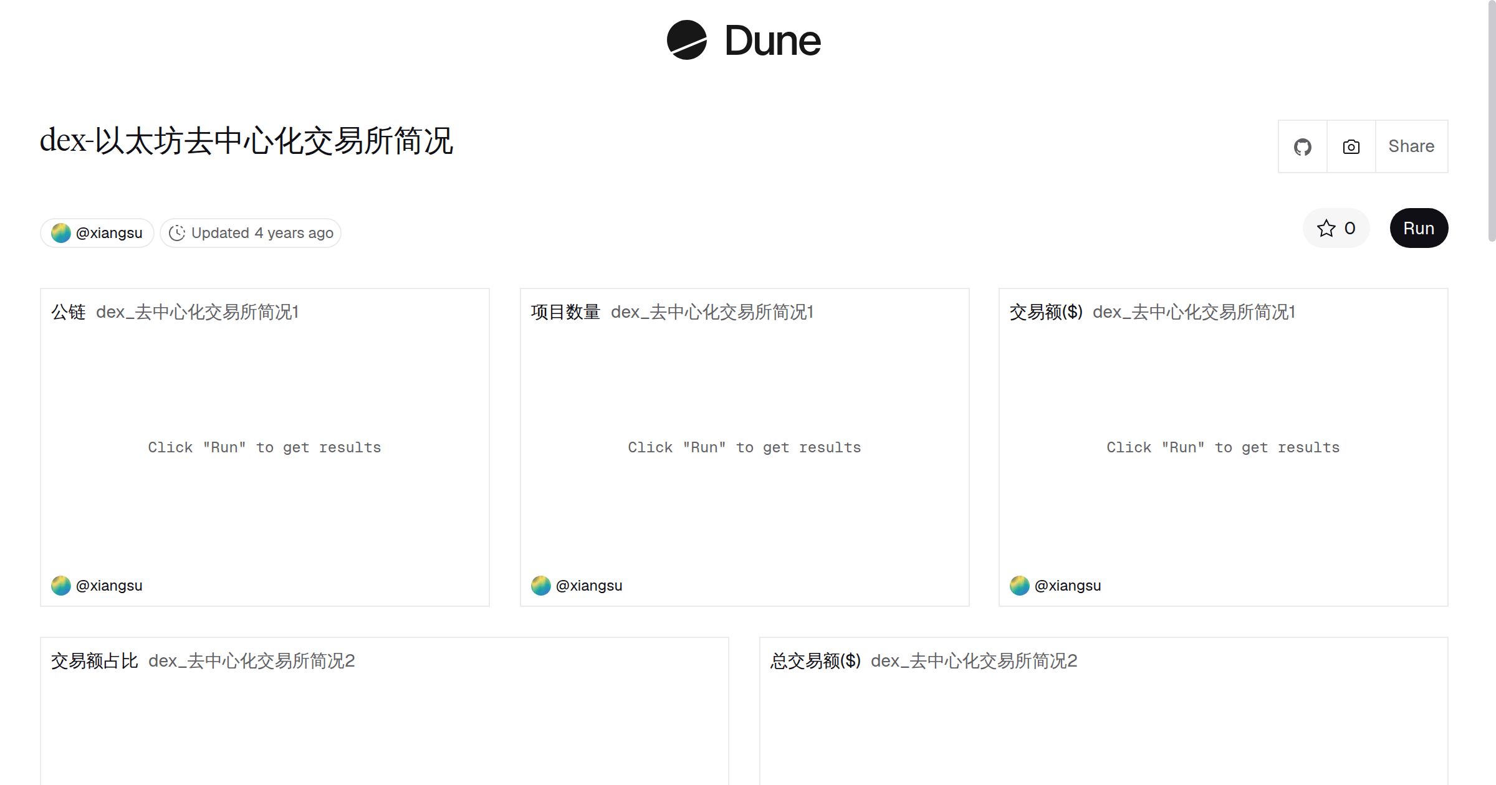Star this dashboard
This screenshot has height=785, width=1496.
(1336, 228)
